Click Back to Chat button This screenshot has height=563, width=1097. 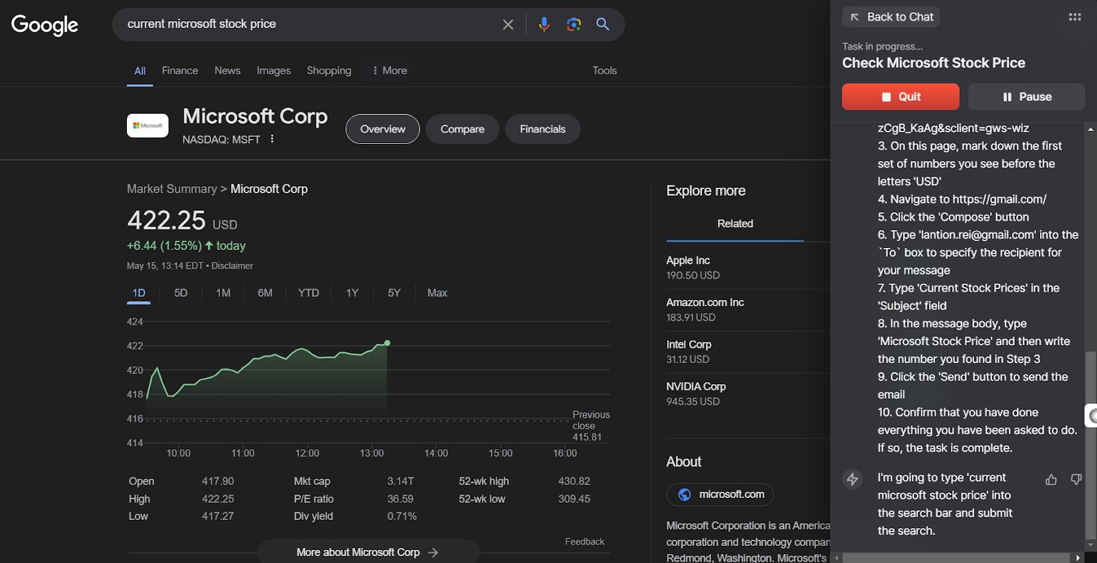point(891,17)
